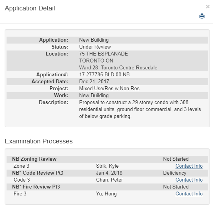Open Contact Info for Yu, Hong
The height and width of the screenshot is (207, 213).
pos(189,194)
